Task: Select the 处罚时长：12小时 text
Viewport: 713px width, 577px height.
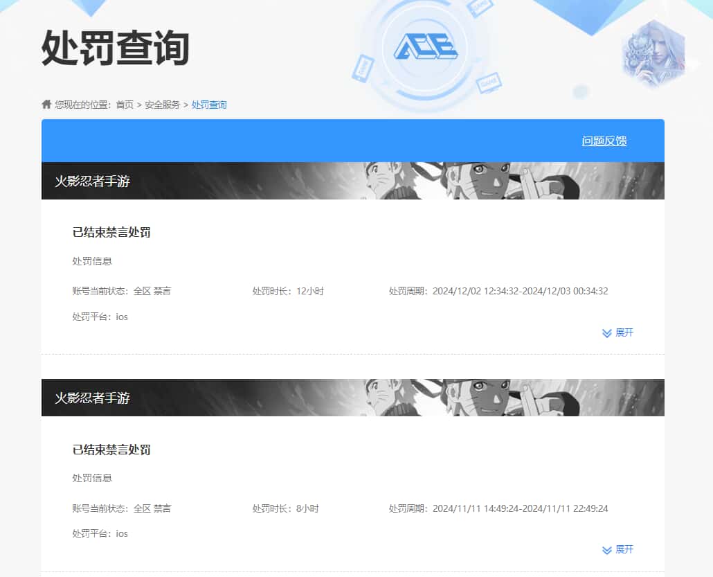Action: tap(288, 291)
